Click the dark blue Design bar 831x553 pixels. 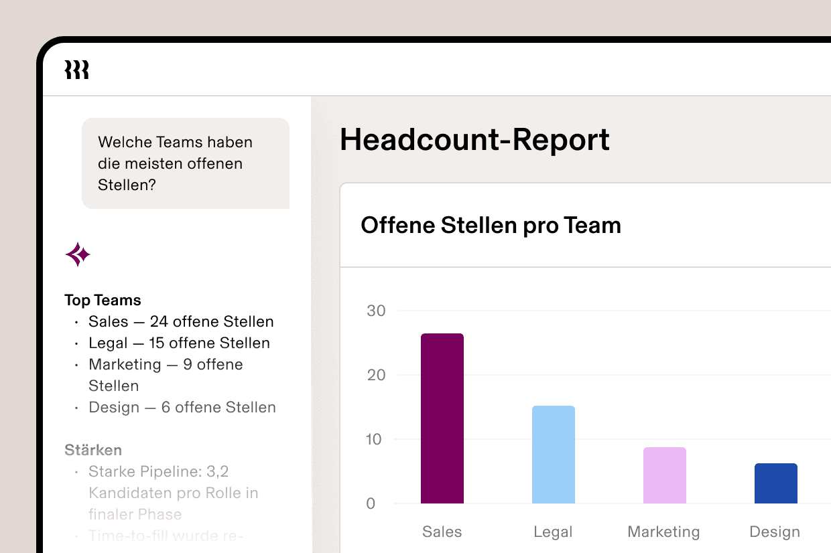776,483
